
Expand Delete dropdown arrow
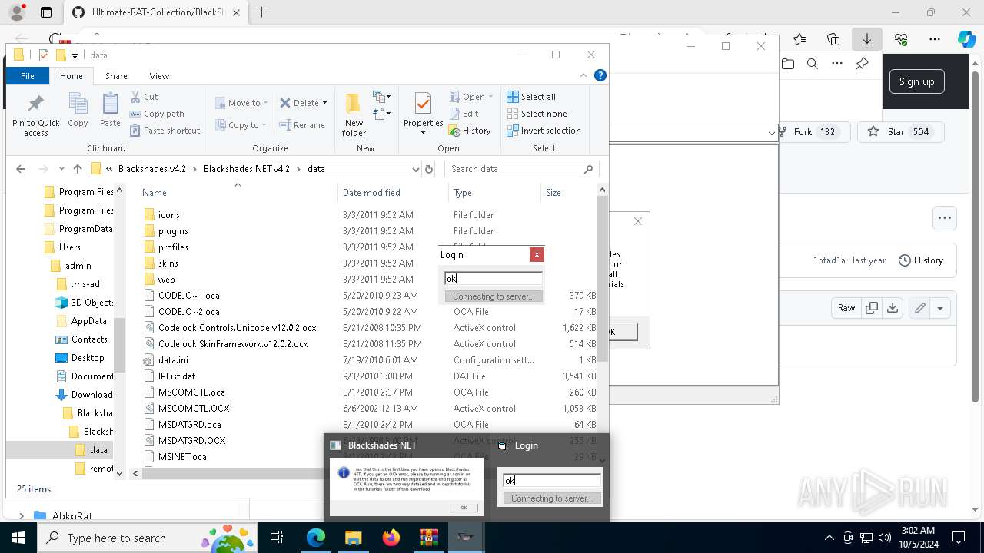point(324,103)
